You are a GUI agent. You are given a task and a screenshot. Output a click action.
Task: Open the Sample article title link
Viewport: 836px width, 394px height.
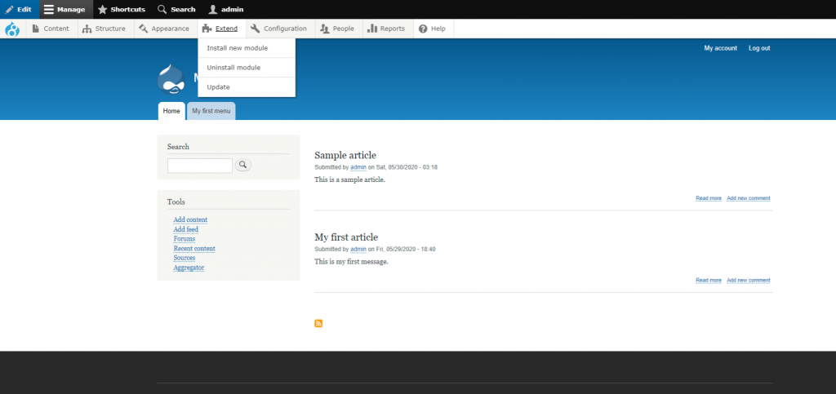(345, 155)
